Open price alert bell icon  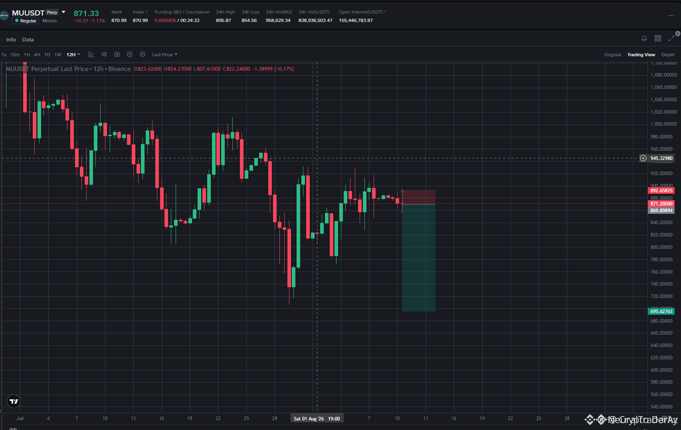point(644,38)
